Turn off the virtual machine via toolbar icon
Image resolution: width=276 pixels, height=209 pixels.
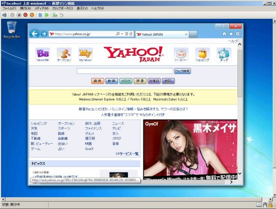click(x=19, y=15)
